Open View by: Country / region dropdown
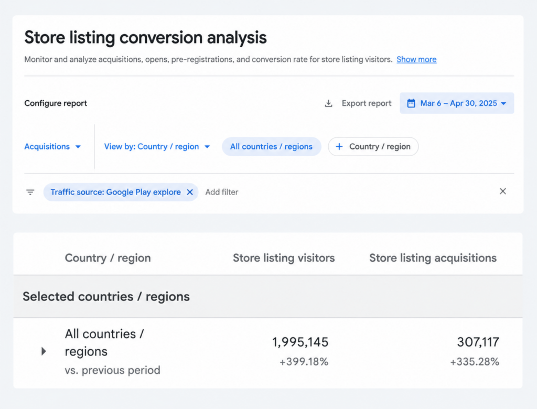 (157, 147)
